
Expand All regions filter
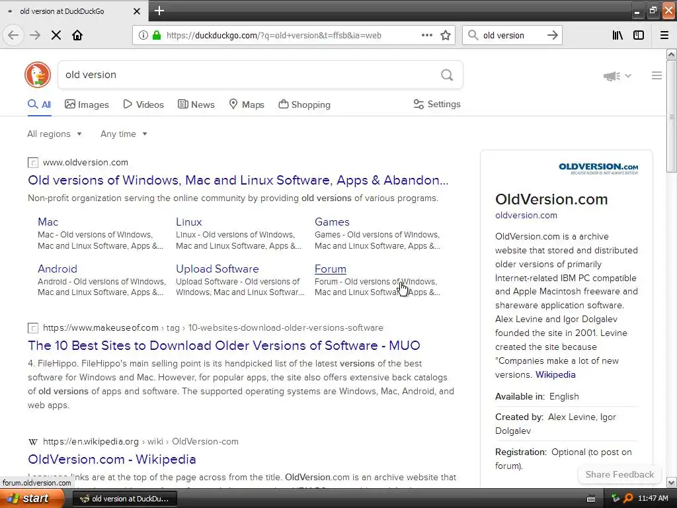[x=54, y=134]
